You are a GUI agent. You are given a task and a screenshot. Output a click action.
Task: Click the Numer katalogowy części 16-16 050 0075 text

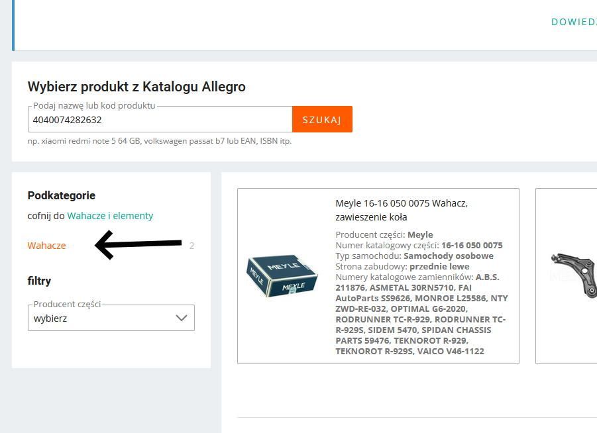click(419, 245)
